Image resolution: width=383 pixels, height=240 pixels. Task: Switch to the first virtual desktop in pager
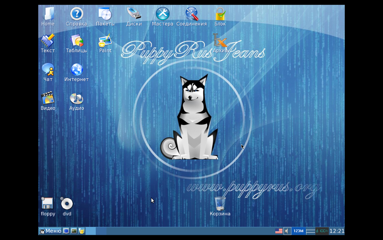coord(90,231)
